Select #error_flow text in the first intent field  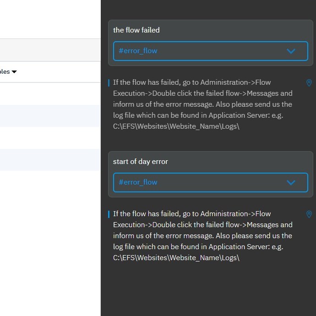[138, 51]
